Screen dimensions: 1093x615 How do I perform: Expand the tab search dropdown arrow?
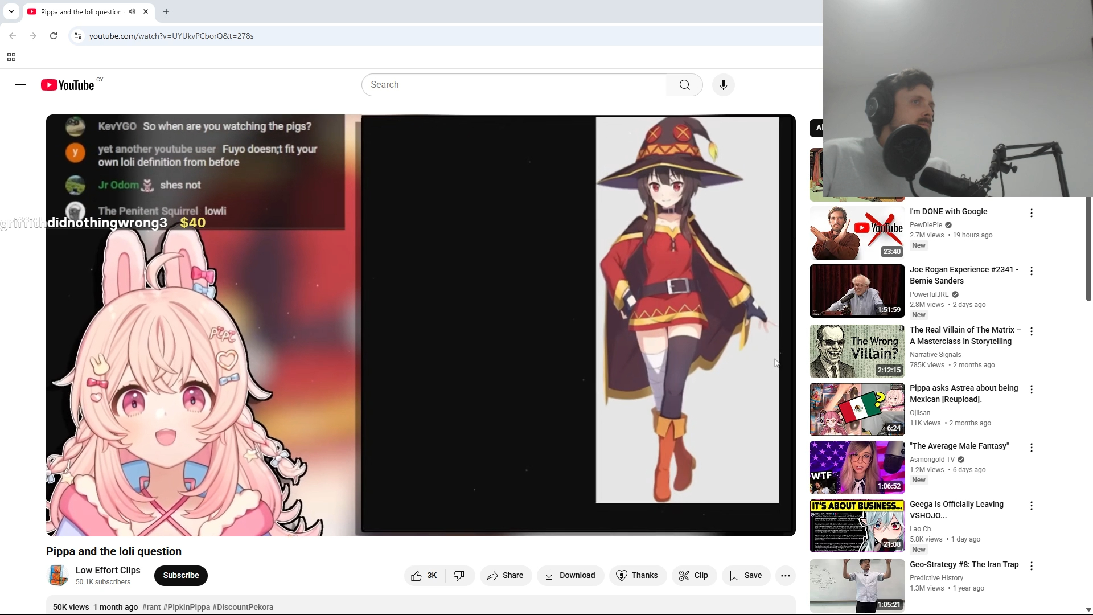click(11, 11)
